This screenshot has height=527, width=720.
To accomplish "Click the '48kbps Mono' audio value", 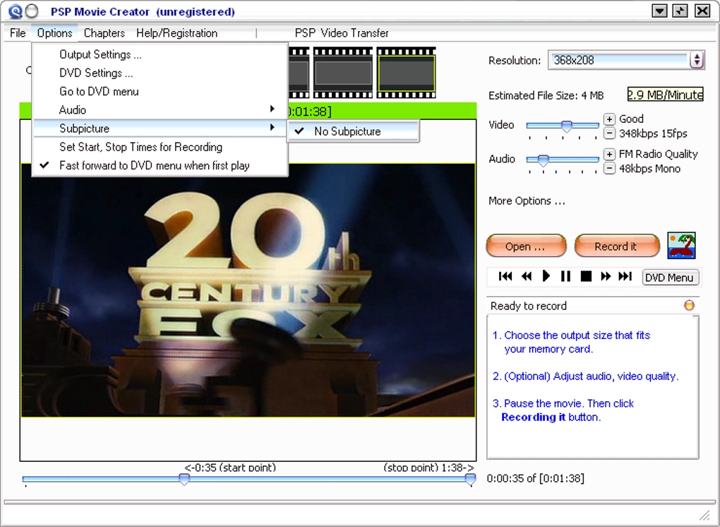I will (649, 169).
